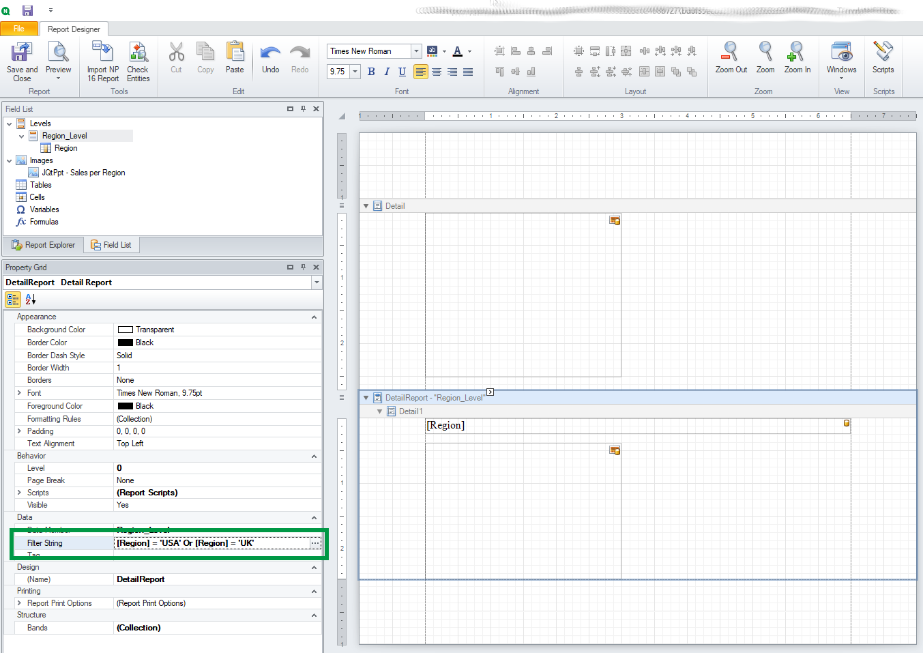Click the Save and Close button
Viewport: 923px width, 653px height.
point(22,61)
